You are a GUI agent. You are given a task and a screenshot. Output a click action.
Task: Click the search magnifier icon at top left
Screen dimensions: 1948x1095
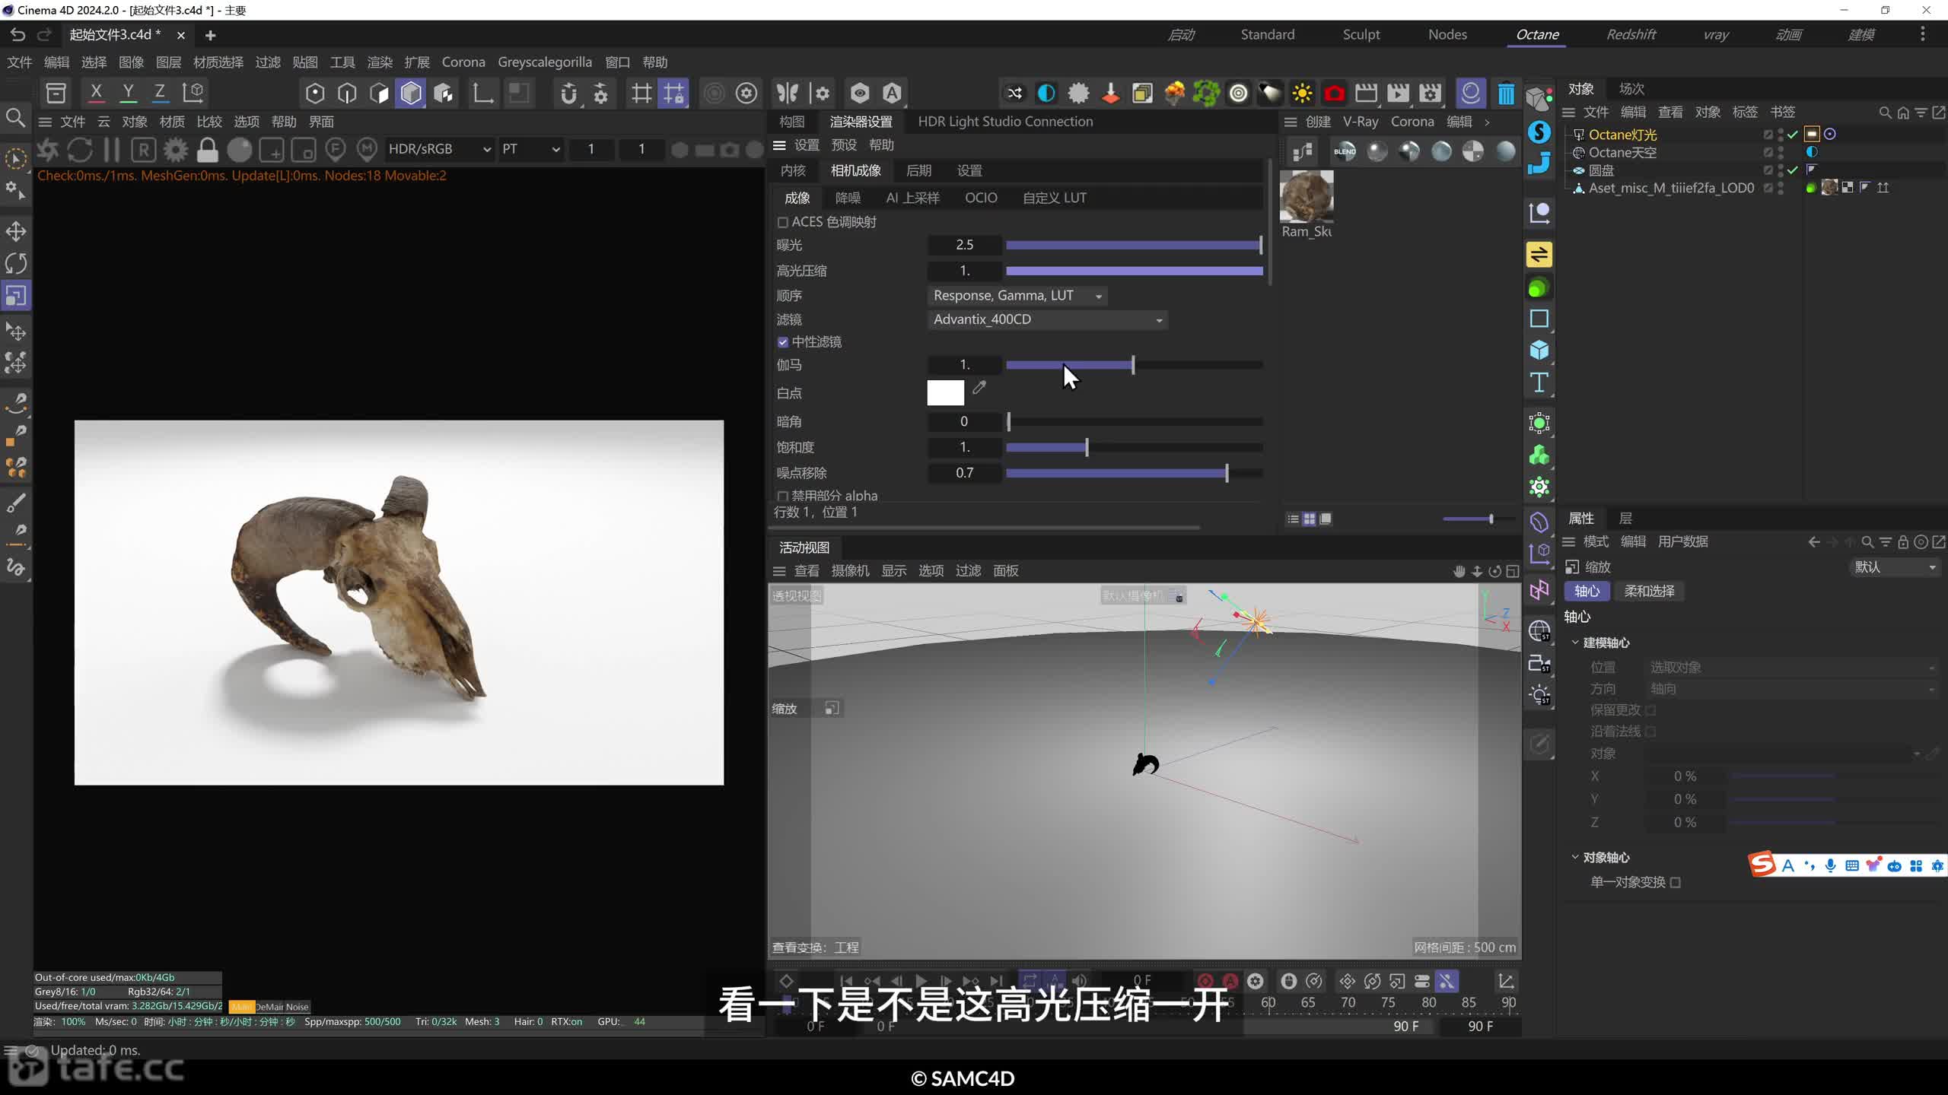[x=15, y=118]
